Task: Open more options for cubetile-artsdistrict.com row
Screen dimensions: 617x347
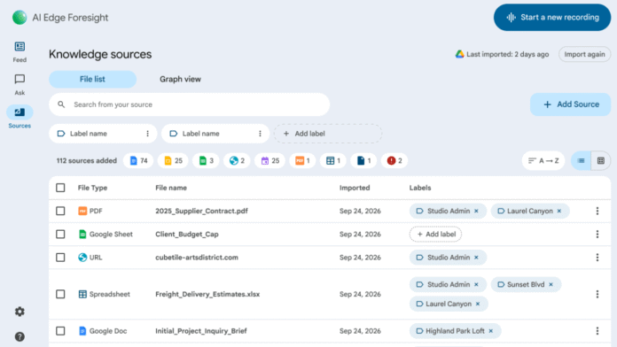Action: coord(597,258)
